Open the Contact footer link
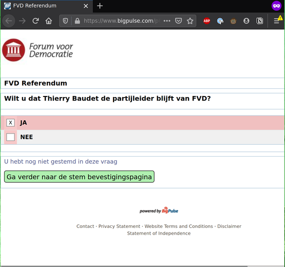Screen dimensions: 285x267 coord(85,226)
